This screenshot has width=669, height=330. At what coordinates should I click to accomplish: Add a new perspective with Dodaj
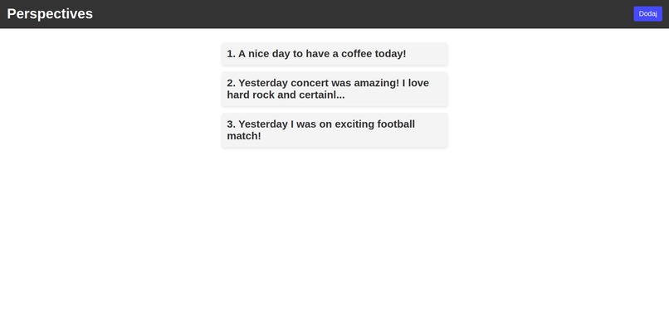pos(647,13)
